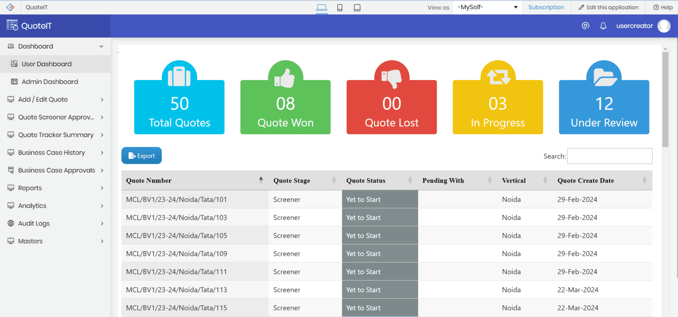Screen dimensions: 678x317
Task: Click the usercreator profile avatar
Action: (664, 26)
